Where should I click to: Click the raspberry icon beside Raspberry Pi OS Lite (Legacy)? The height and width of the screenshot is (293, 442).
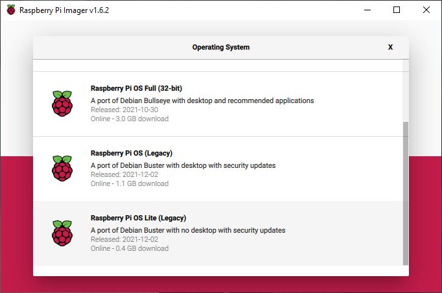coord(62,233)
